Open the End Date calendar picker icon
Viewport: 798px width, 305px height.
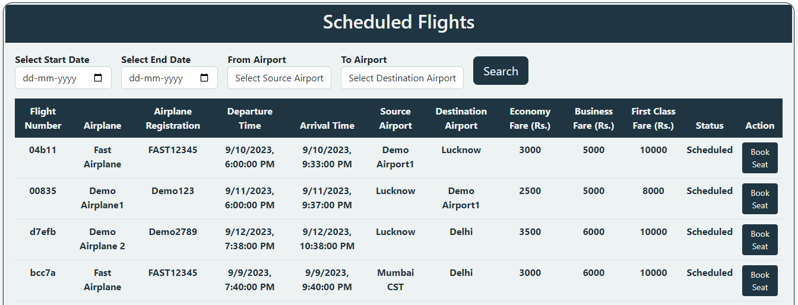point(204,78)
